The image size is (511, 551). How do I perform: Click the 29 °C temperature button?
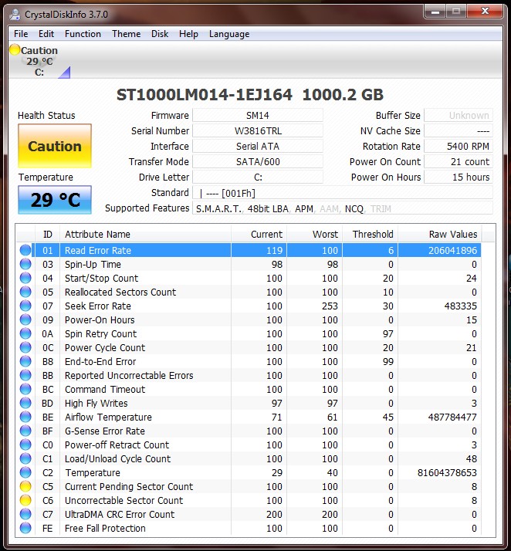point(55,200)
